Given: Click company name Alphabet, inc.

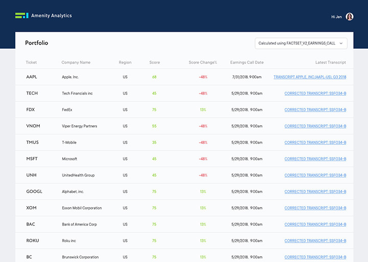Looking at the screenshot, I should (73, 191).
